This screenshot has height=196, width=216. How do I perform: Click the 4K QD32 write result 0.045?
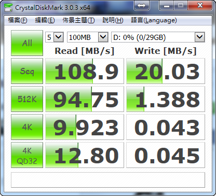[166, 155]
